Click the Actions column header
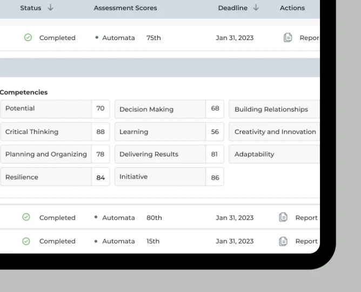Image resolution: width=361 pixels, height=292 pixels. 292,8
